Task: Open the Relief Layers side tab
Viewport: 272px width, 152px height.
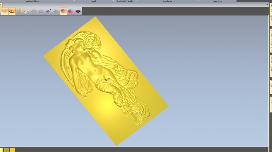Action: 271,66
